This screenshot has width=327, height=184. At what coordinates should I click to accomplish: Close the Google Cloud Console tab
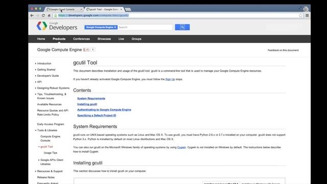(x=81, y=9)
